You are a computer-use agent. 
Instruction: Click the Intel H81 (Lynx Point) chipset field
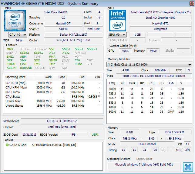point(62,127)
